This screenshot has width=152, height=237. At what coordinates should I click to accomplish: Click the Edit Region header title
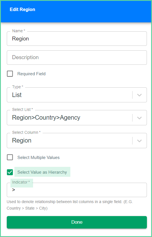click(23, 10)
